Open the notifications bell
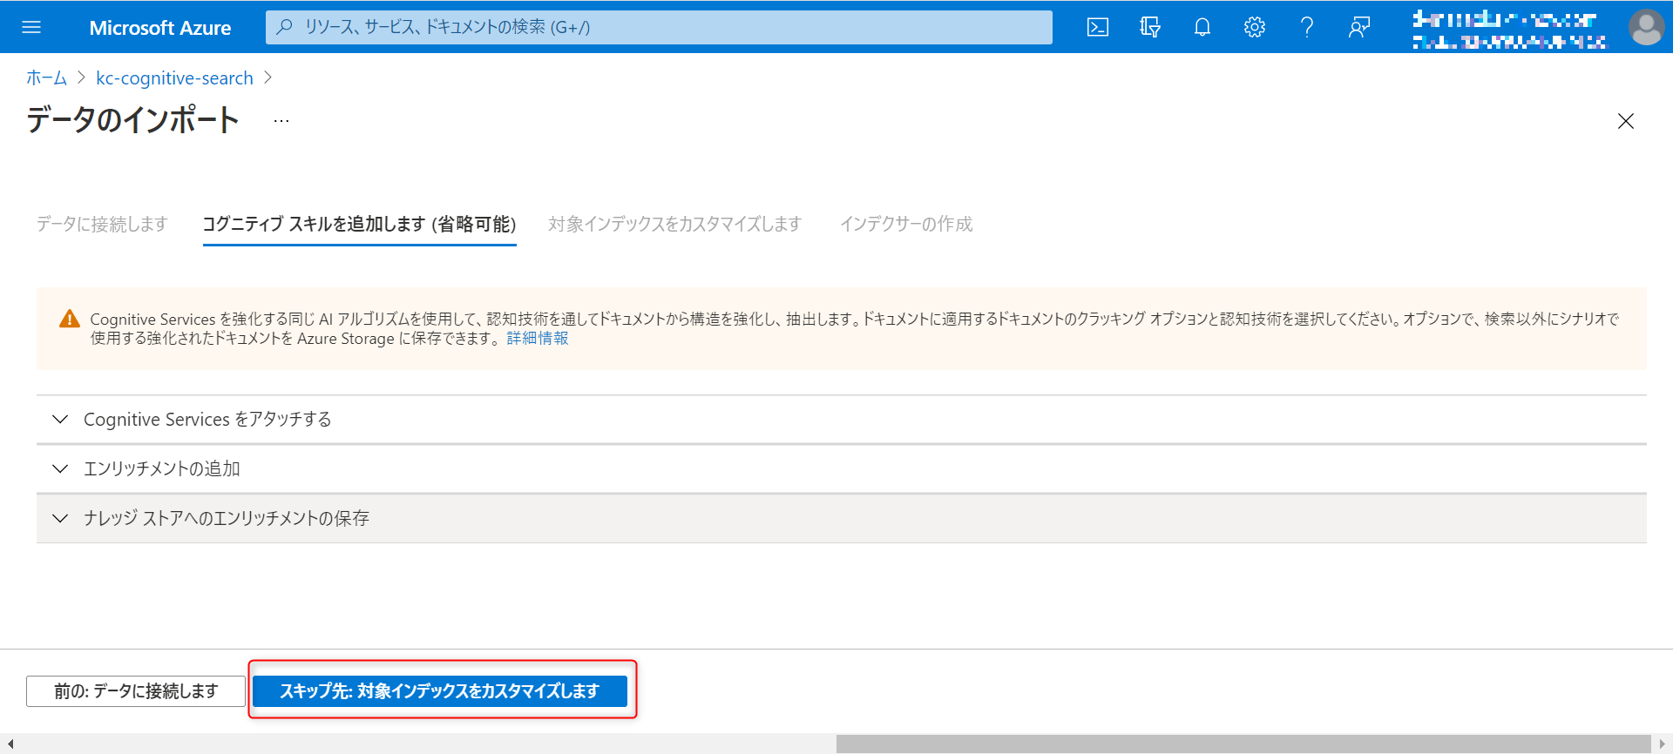 click(x=1202, y=27)
